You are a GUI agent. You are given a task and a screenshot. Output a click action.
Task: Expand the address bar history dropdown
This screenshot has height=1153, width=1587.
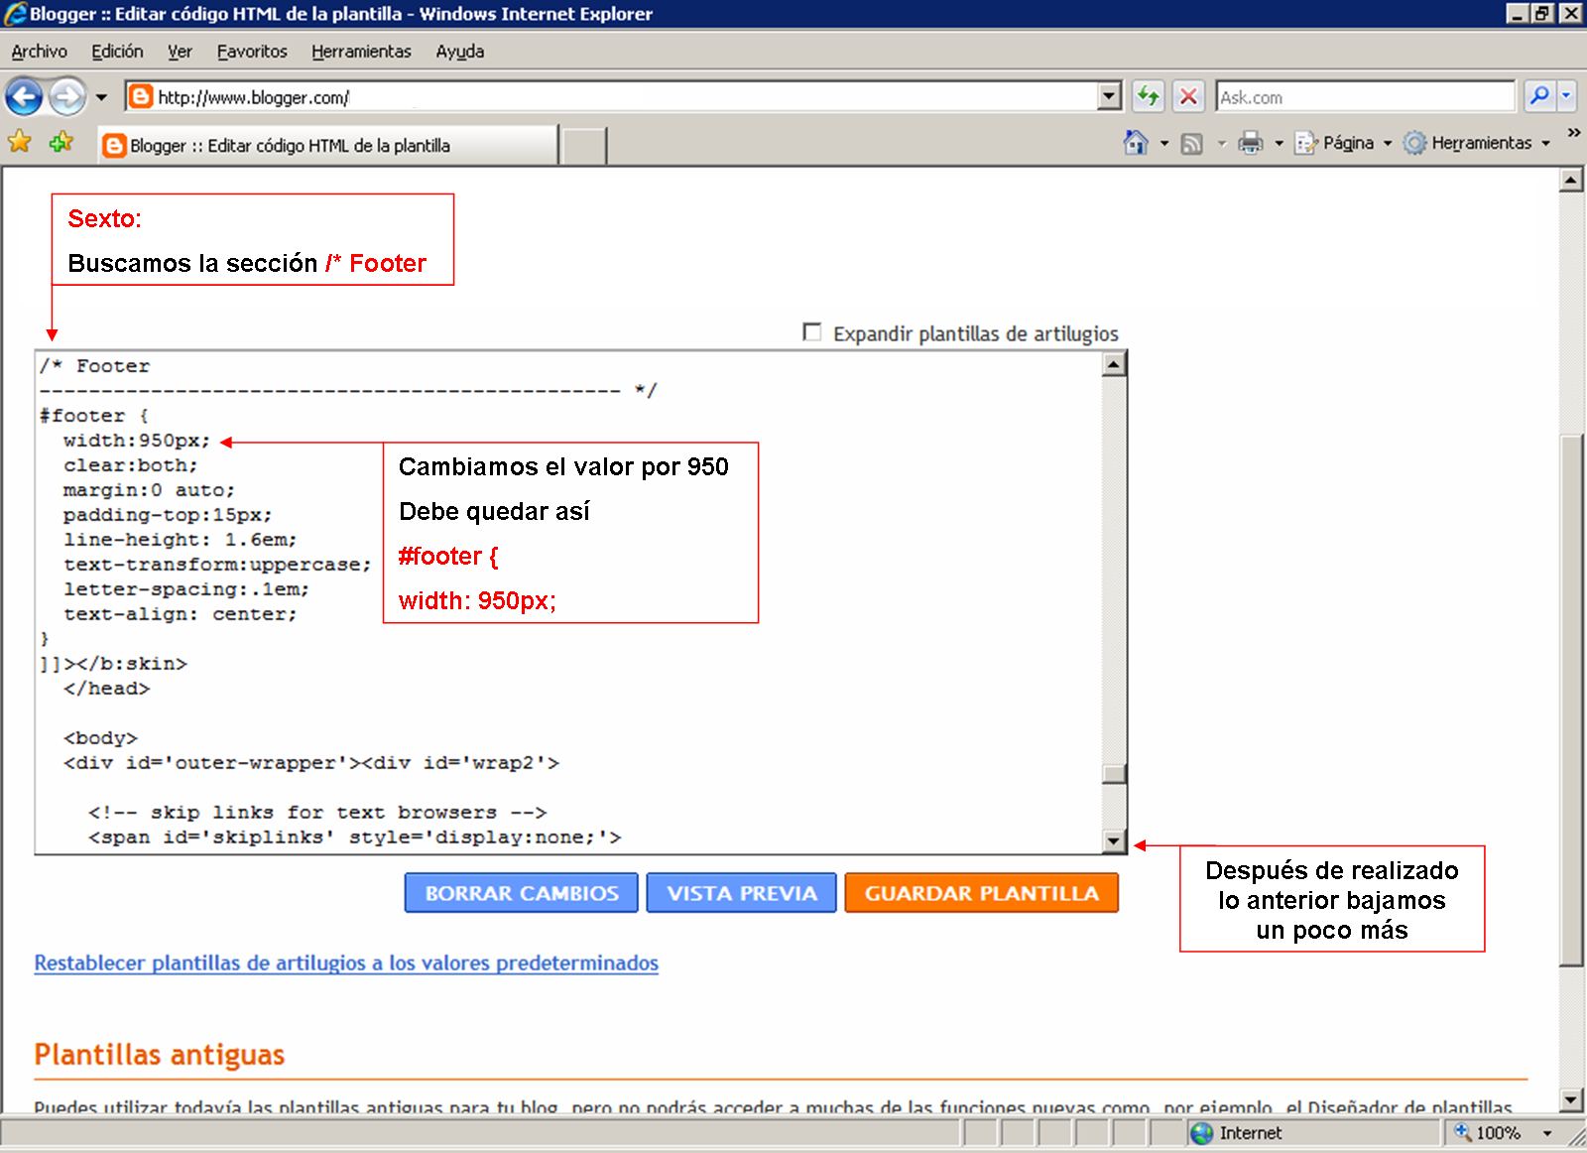1110,97
